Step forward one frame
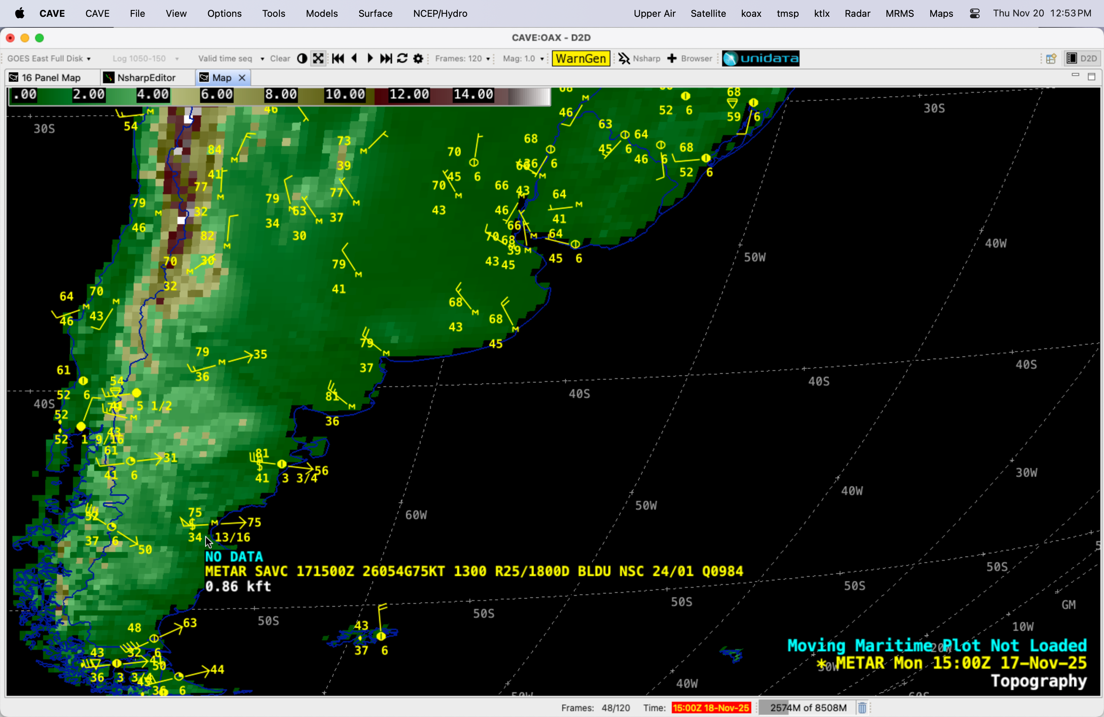 [x=370, y=58]
